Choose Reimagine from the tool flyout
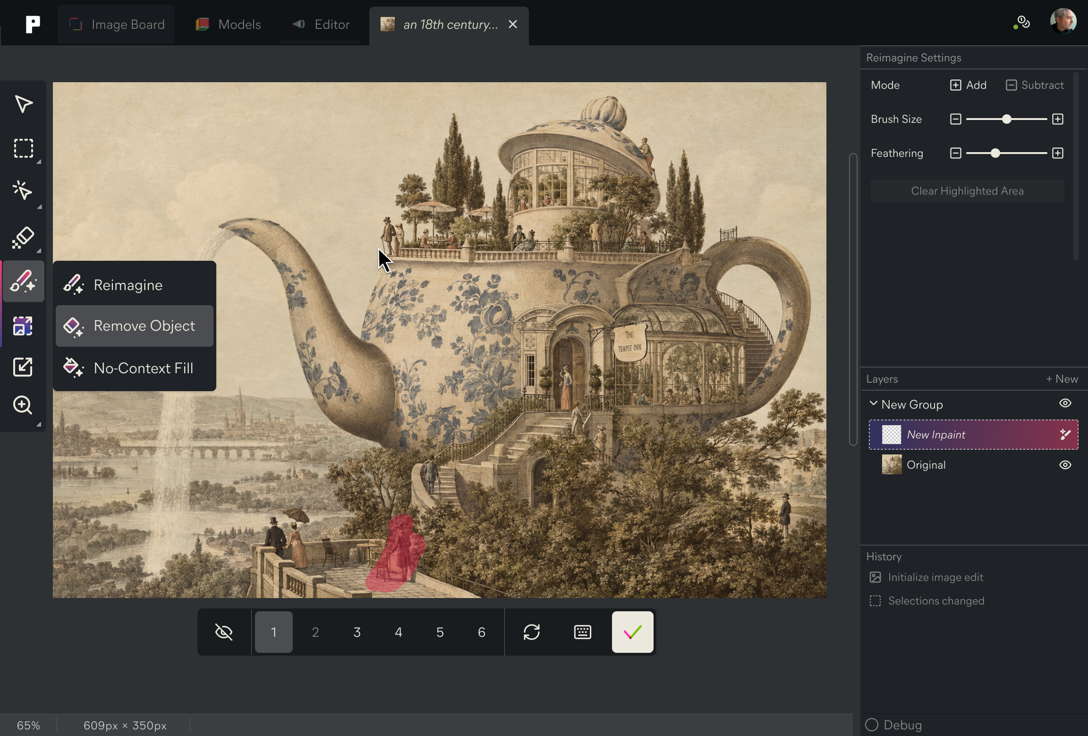Viewport: 1088px width, 736px height. [x=135, y=285]
